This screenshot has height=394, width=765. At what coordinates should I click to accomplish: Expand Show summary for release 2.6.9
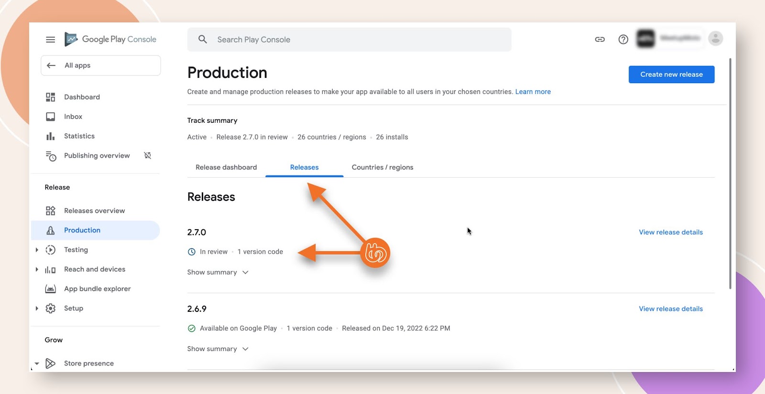pyautogui.click(x=218, y=349)
